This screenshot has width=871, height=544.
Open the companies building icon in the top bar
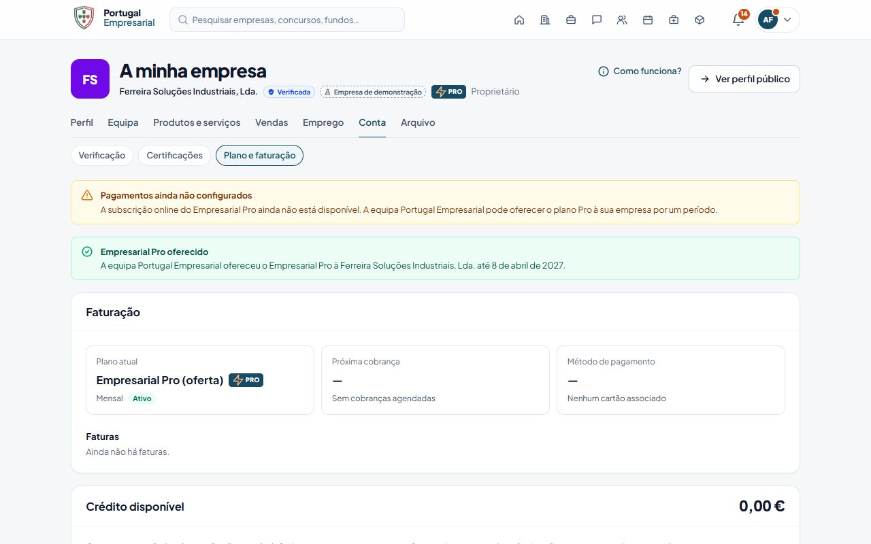(545, 20)
